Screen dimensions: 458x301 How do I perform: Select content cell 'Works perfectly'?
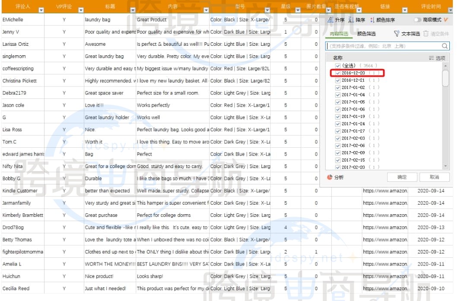pyautogui.click(x=173, y=105)
